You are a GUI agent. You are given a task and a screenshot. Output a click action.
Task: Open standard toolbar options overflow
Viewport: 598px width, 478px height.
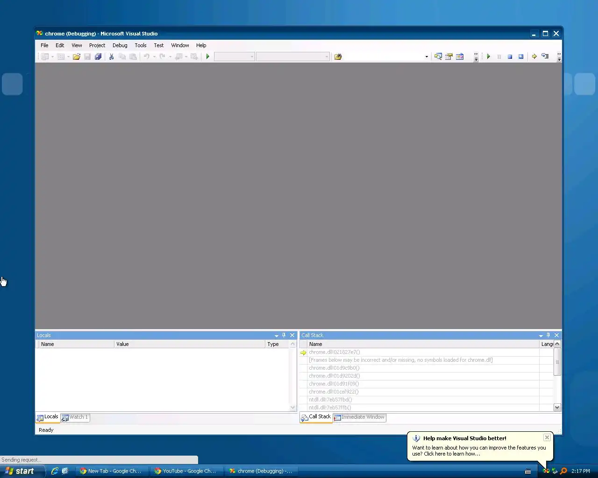[x=476, y=57]
